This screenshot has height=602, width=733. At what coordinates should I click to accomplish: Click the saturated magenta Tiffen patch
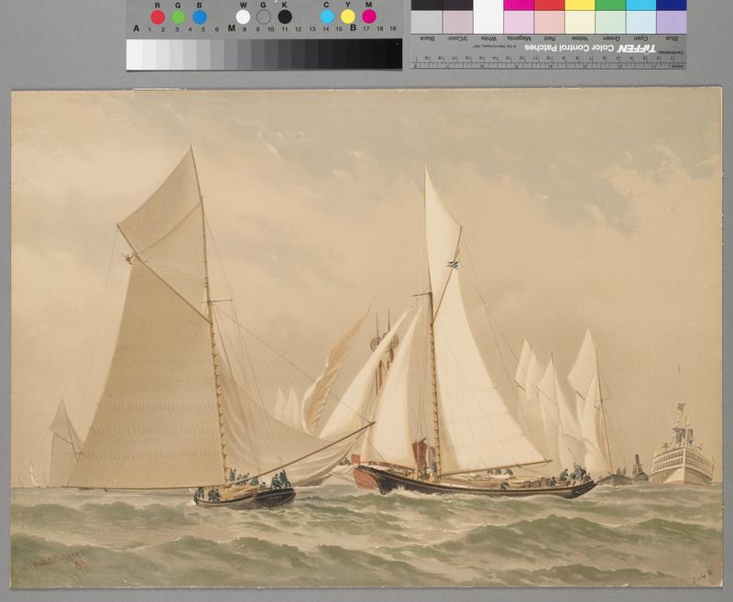coord(519,5)
